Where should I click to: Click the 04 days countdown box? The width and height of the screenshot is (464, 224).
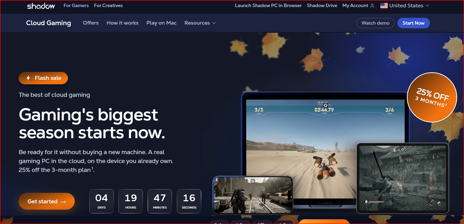[101, 201]
